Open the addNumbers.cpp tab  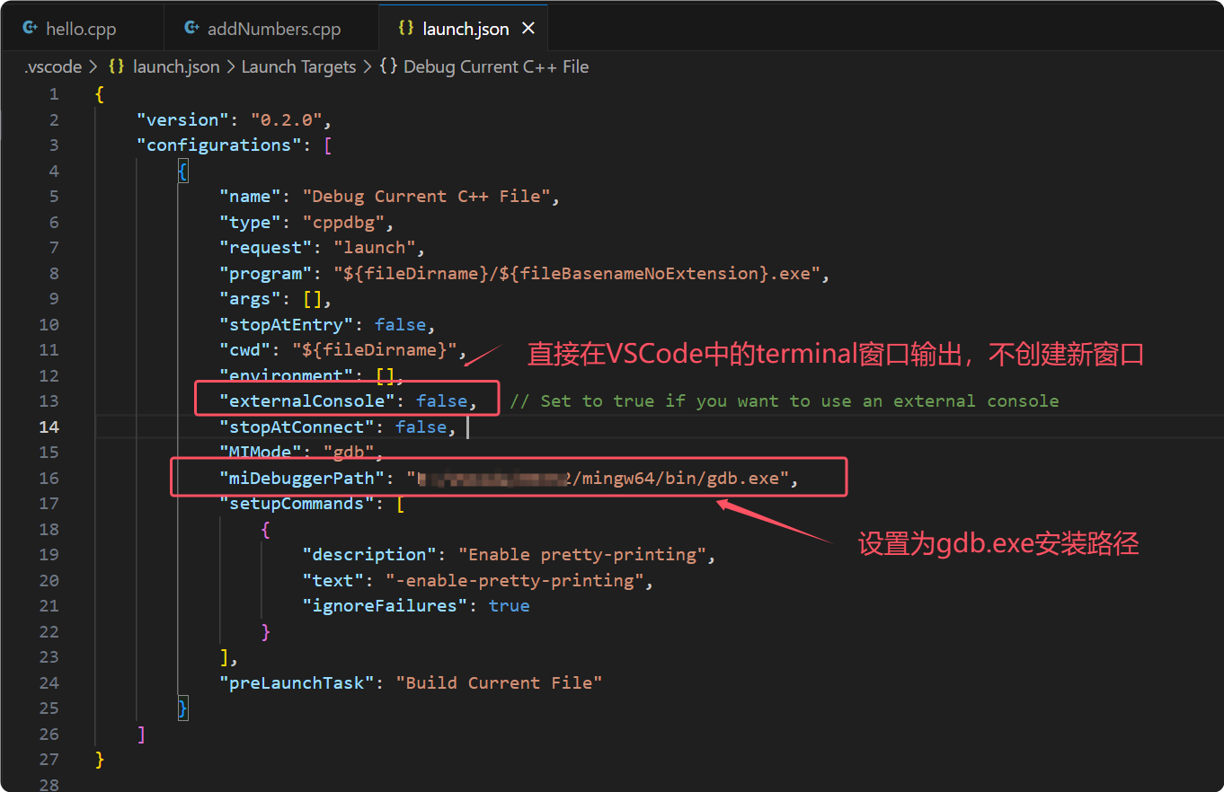[x=272, y=29]
